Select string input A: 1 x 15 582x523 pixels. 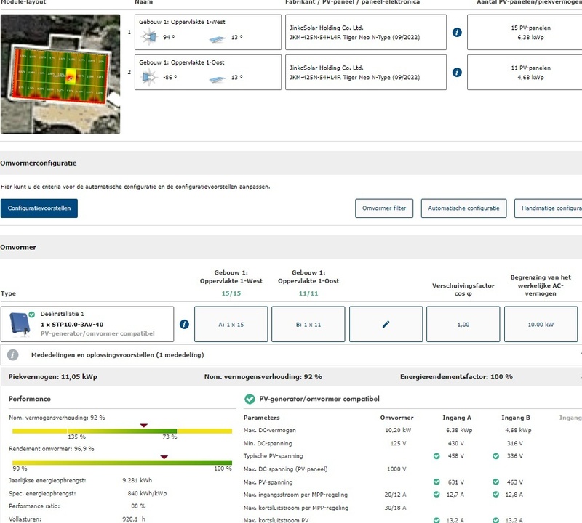231,324
